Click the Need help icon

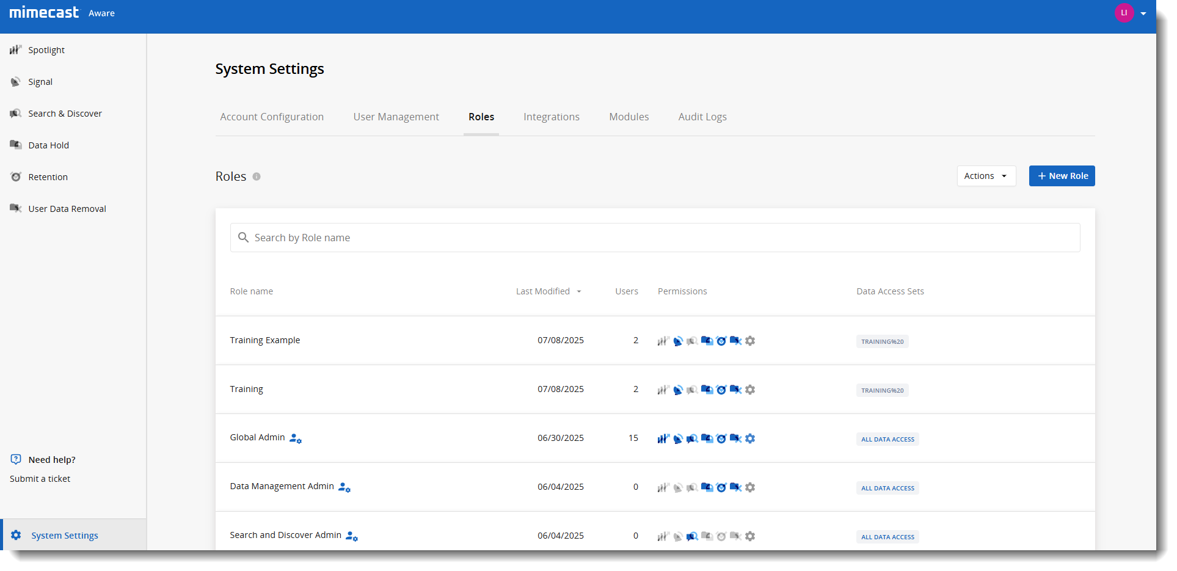click(x=16, y=460)
